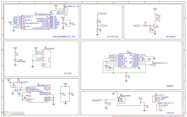Screen dimensions: 187x117
Task: Click the B1 buzzer symbol
Action: point(158,19)
